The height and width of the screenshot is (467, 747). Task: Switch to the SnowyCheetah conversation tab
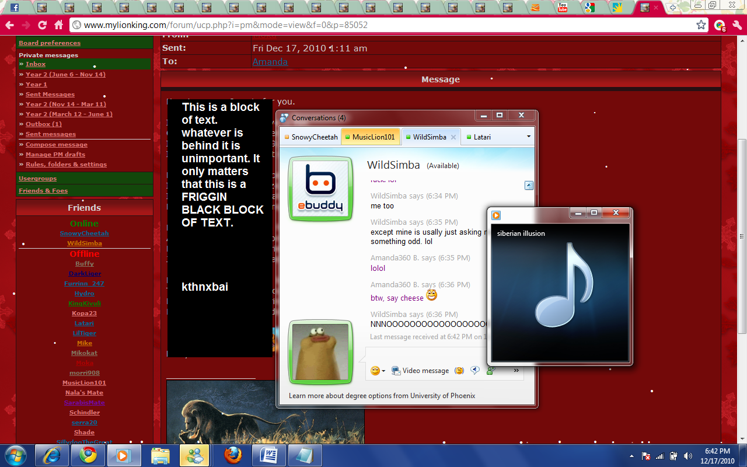(x=310, y=137)
